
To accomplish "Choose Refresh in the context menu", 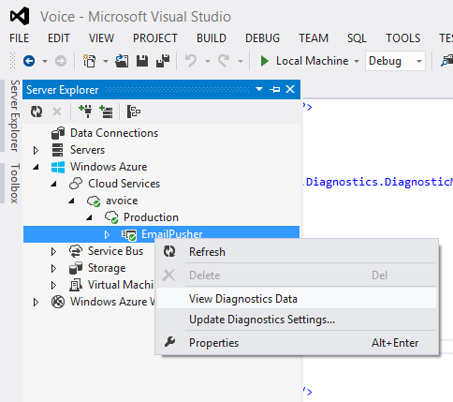I will click(297, 252).
